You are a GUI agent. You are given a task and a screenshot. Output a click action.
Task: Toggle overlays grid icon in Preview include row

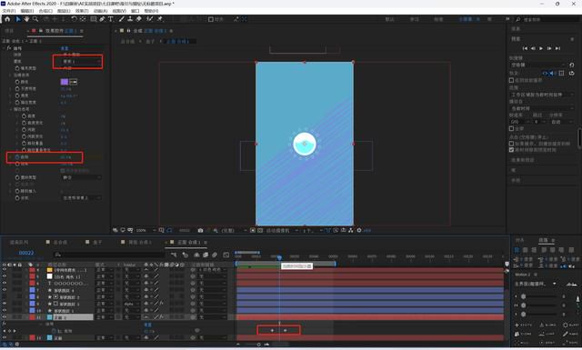(x=561, y=74)
